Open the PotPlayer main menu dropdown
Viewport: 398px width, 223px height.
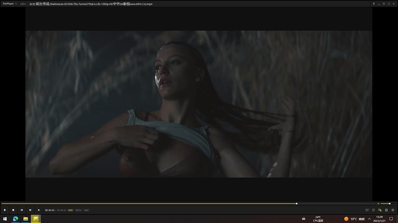tap(10, 4)
